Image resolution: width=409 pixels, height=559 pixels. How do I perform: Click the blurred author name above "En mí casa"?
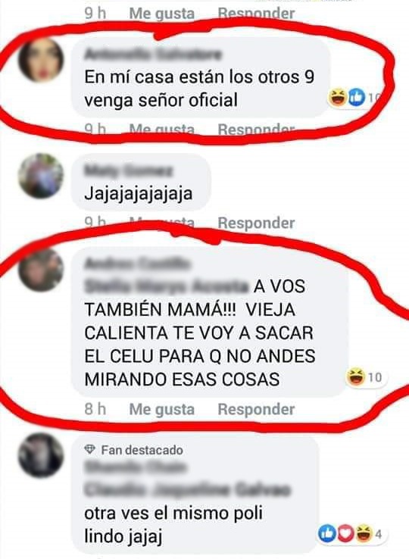point(153,55)
